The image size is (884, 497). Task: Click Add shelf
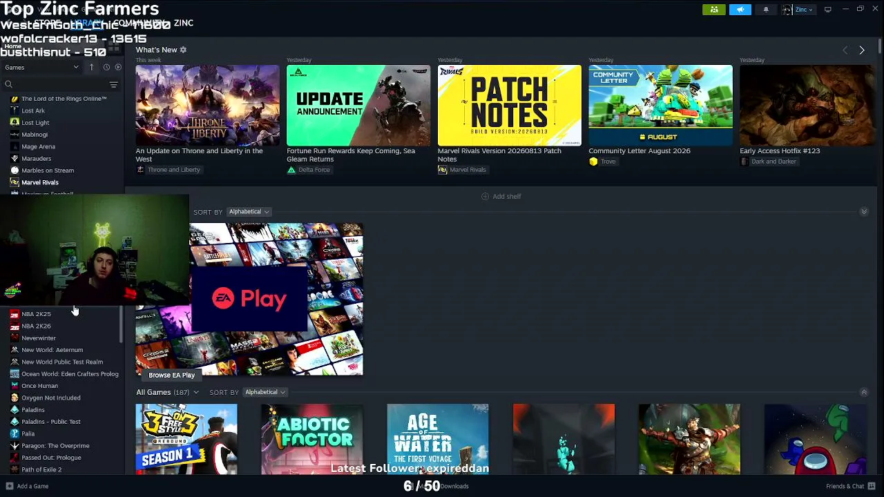(501, 197)
